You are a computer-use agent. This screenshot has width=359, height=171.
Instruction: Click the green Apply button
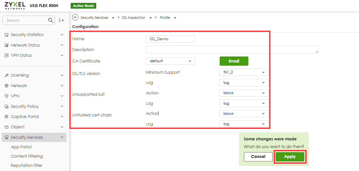[290, 157]
